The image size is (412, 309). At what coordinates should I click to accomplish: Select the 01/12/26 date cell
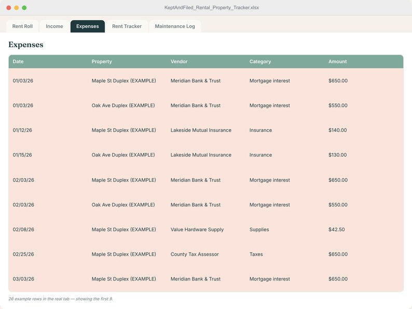point(22,130)
